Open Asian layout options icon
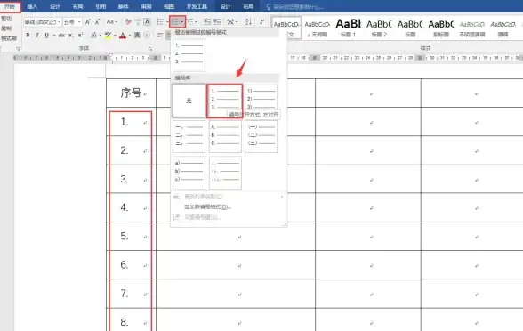 (x=230, y=22)
